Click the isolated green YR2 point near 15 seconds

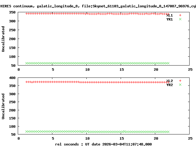point(124,132)
